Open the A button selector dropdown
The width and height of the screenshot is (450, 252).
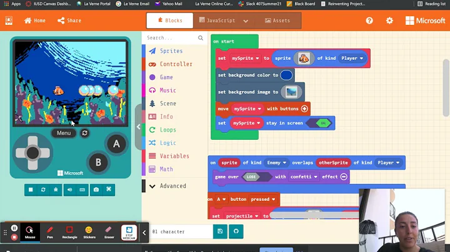tap(221, 200)
